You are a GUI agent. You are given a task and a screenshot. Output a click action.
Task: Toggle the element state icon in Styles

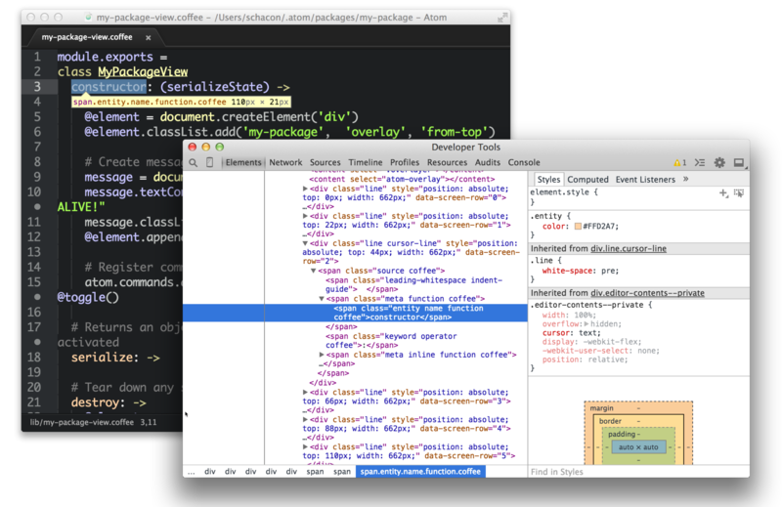coord(739,193)
